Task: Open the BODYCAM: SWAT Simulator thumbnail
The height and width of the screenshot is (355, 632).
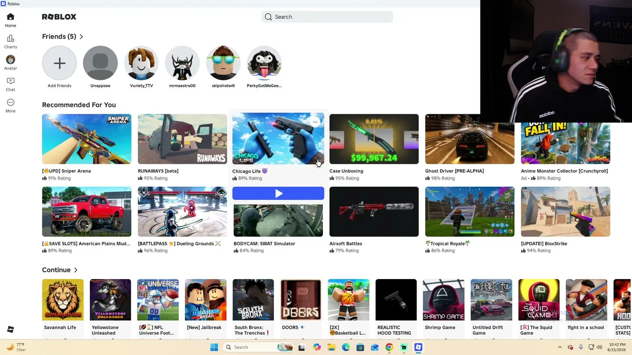Action: (278, 220)
